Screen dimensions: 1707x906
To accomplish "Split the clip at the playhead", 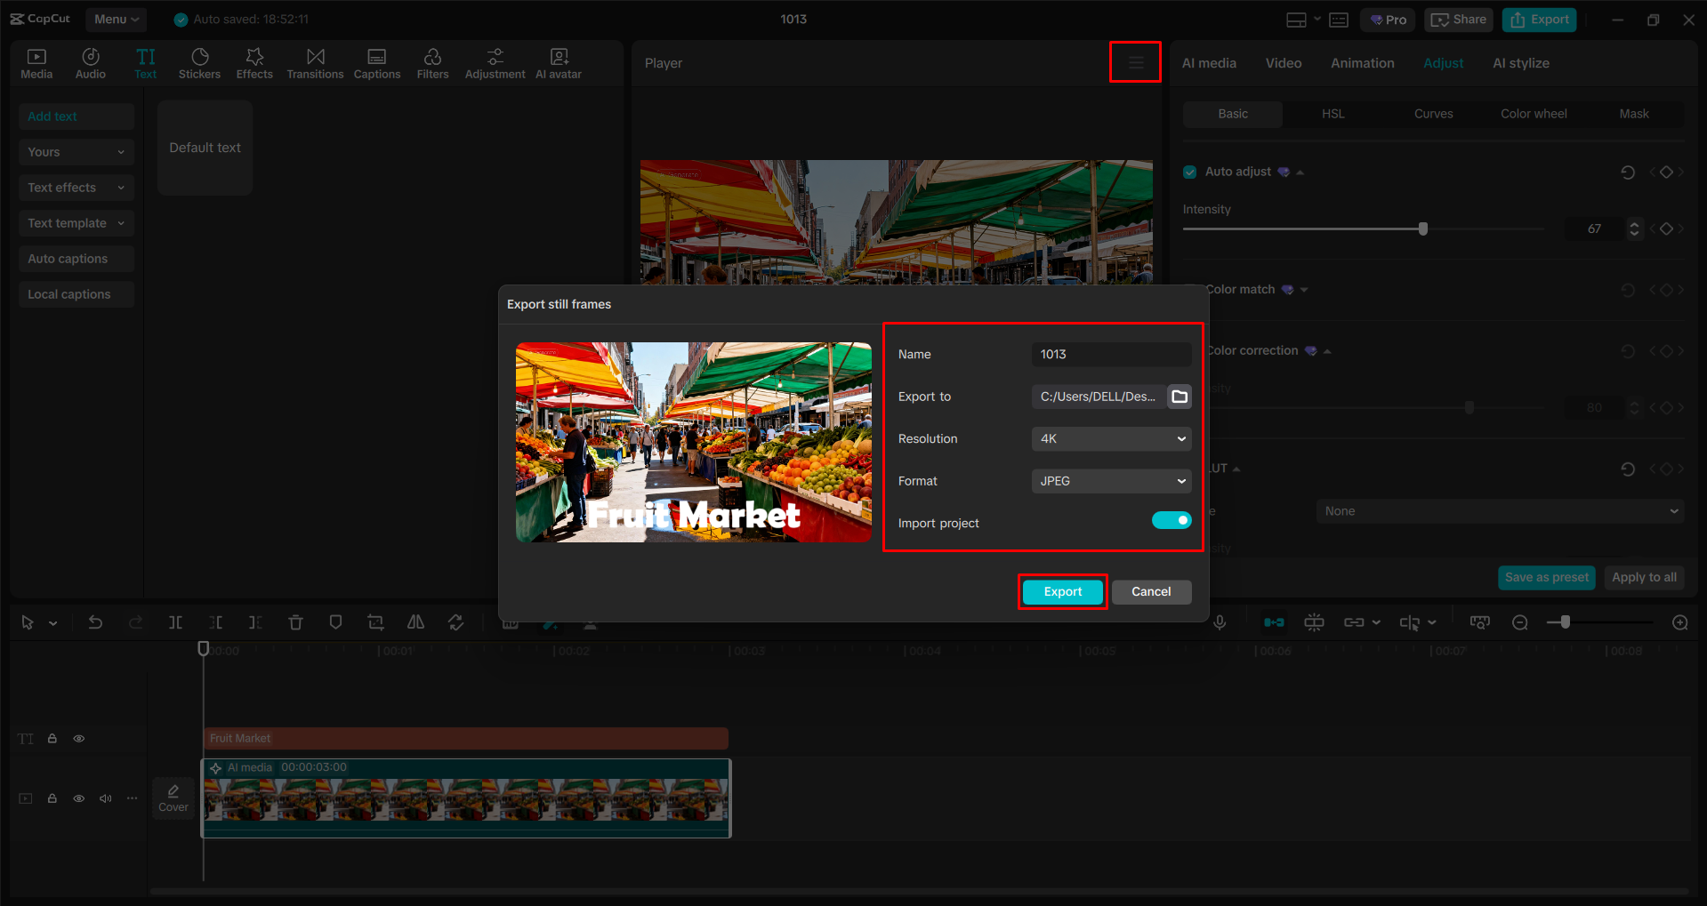I will 175,622.
